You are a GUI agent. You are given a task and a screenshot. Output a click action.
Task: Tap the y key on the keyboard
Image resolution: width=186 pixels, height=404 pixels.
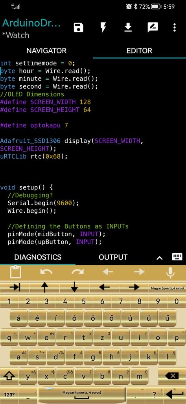click(28, 376)
